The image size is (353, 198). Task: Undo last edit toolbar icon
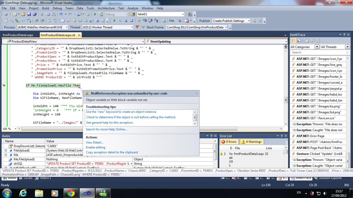pos(61,14)
